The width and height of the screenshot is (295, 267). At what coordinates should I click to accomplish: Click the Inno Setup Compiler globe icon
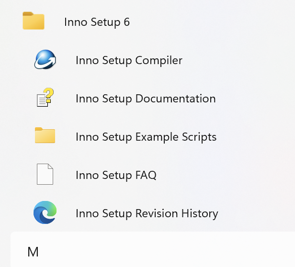(x=45, y=60)
